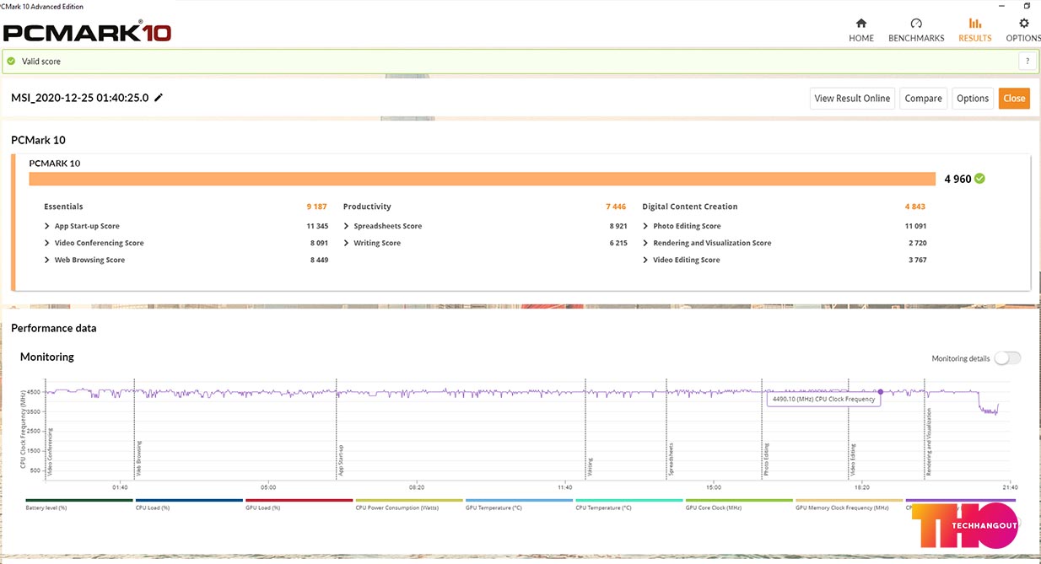
Task: Click the benchmarks gauge icon
Action: [x=916, y=24]
